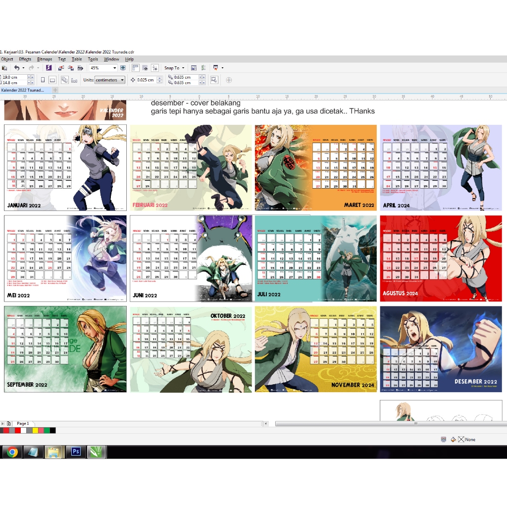Toggle Show grid button
507x507 pixels.
point(146,68)
